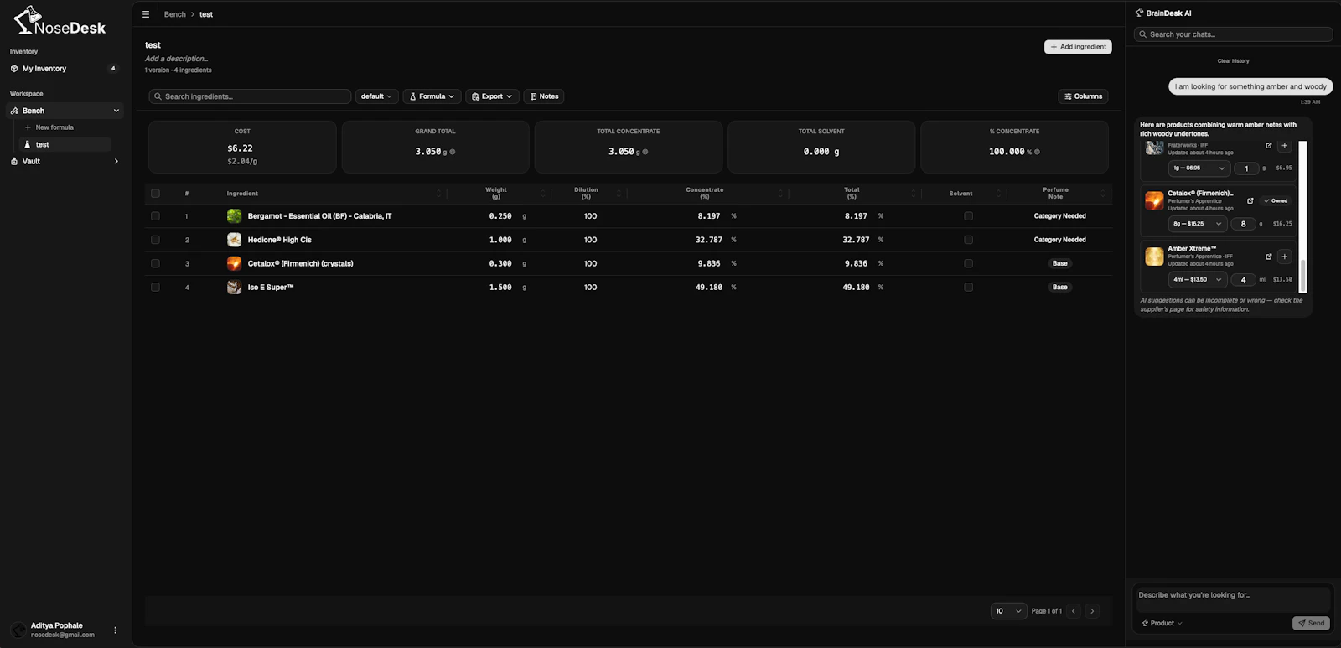This screenshot has height=648, width=1341.
Task: Open the Product mode selector
Action: [x=1162, y=624]
